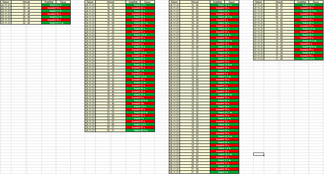The image size is (324, 174).
Task: Select the 'Stabil 2.1 h' cell
Action: point(56,17)
